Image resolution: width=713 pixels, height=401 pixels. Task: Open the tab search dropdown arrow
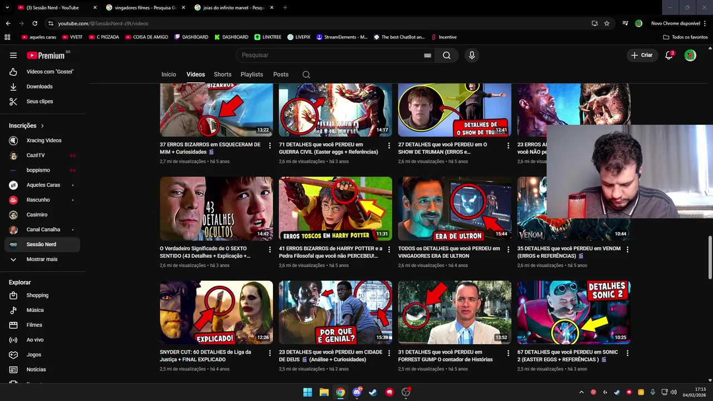[x=7, y=8]
